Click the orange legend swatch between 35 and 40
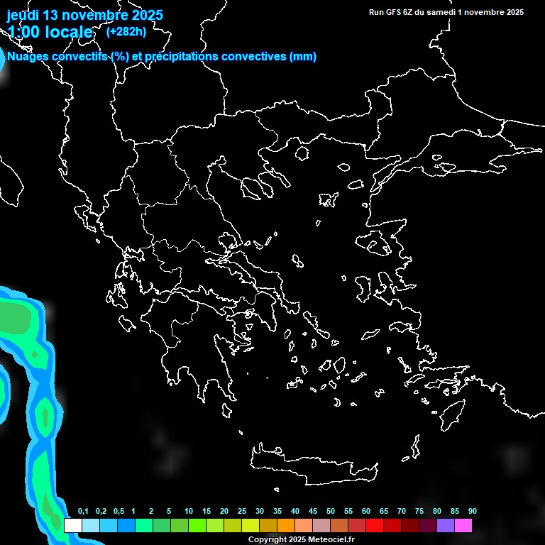Image resolution: width=545 pixels, height=545 pixels. (285, 525)
